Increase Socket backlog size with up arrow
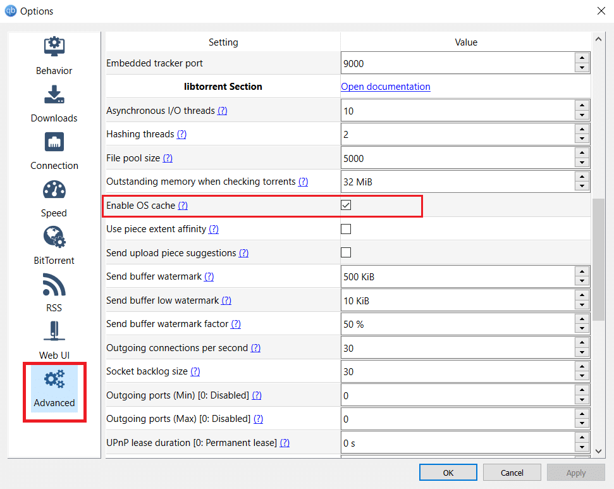Screen dimensions: 614x489 coord(582,366)
